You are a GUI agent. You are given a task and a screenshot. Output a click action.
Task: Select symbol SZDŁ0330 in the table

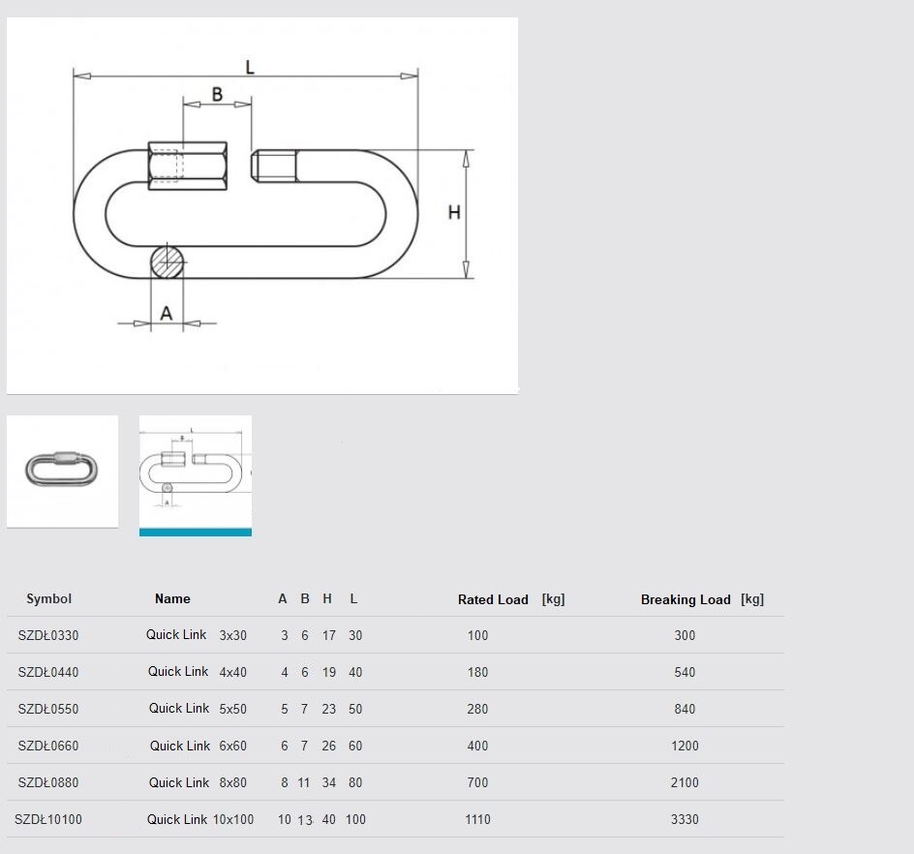(48, 636)
